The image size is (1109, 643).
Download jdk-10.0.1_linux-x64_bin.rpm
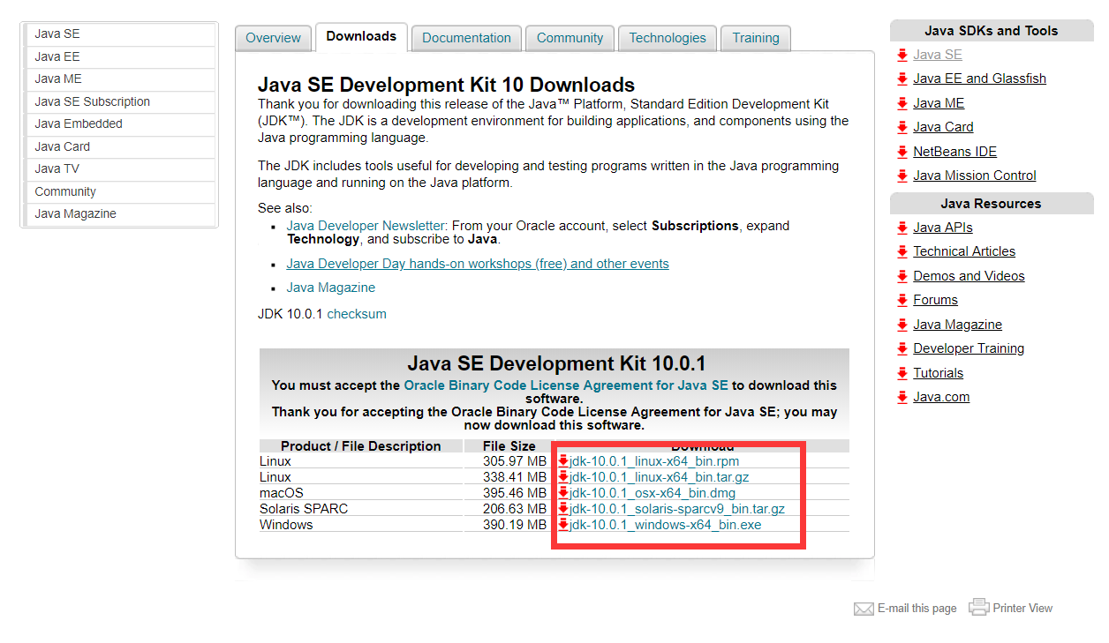654,461
